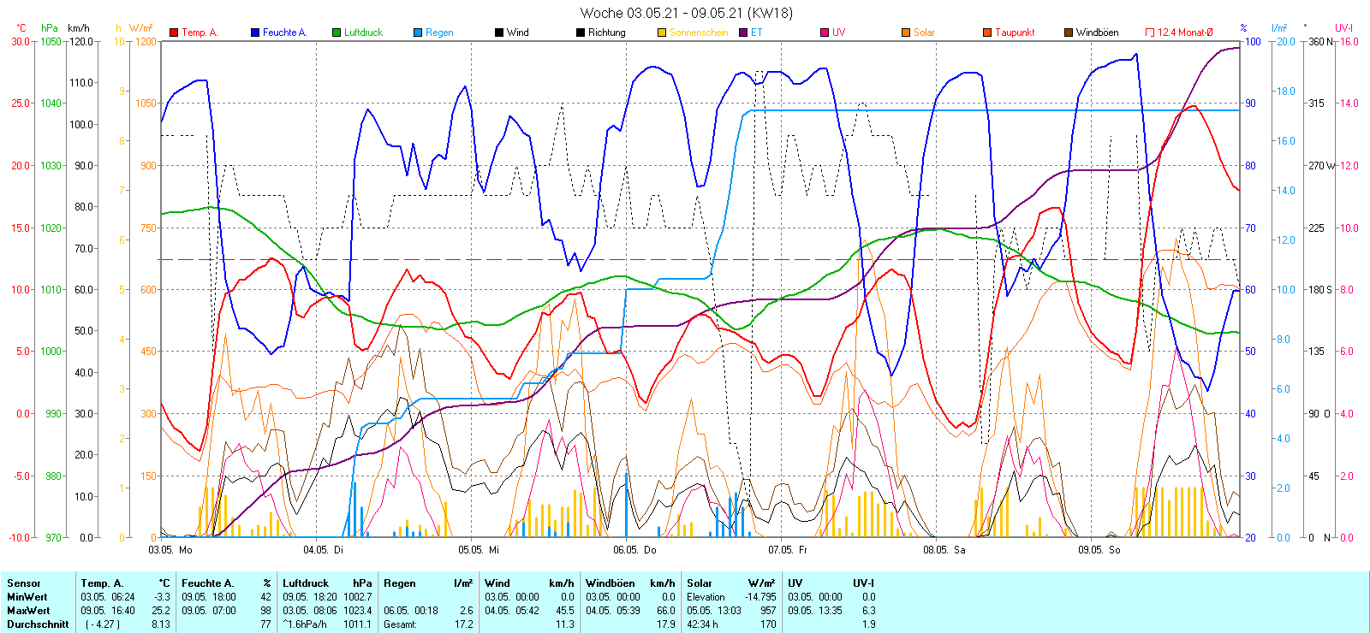
Task: Click the average UV value 1.9
Action: (868, 624)
